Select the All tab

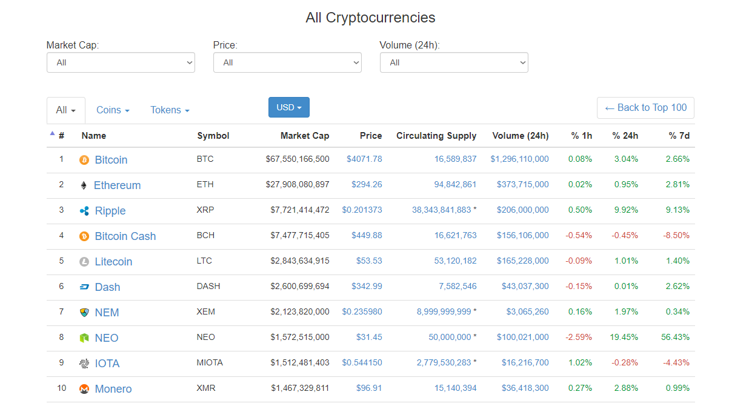[x=65, y=110]
